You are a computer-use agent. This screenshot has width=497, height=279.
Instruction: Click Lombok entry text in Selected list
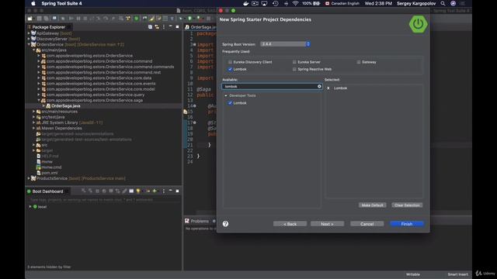click(x=340, y=88)
